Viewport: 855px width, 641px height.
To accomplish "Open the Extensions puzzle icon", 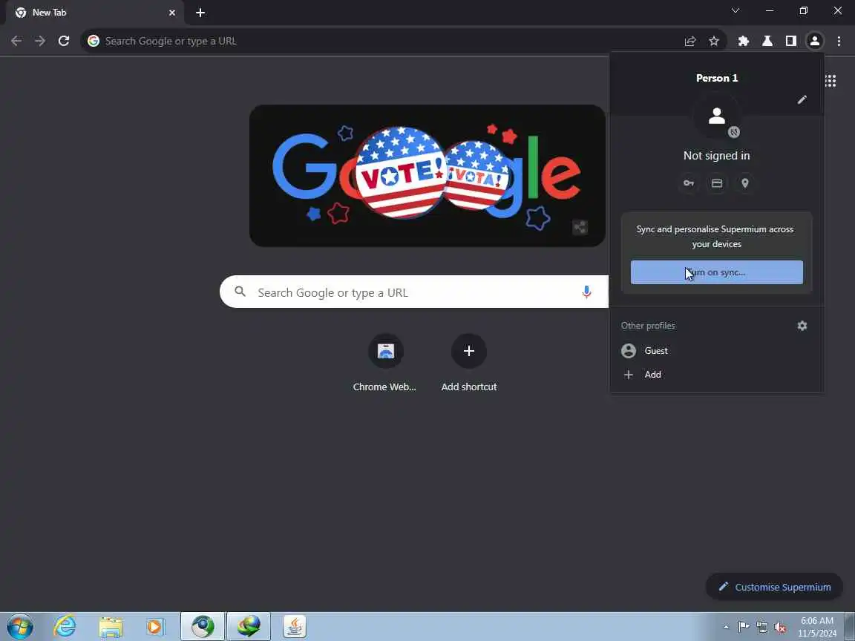I will (x=743, y=41).
